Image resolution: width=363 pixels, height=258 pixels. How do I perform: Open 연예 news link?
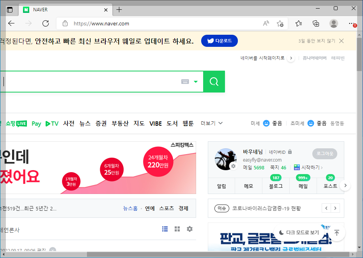point(150,208)
